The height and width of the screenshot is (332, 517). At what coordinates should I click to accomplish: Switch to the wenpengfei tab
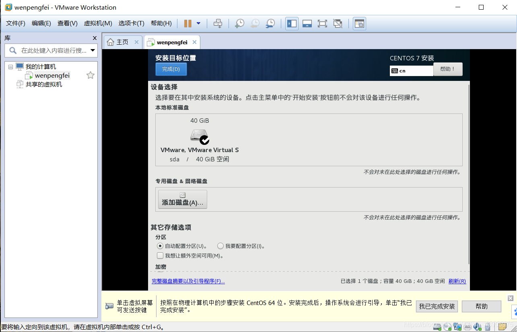(x=172, y=42)
